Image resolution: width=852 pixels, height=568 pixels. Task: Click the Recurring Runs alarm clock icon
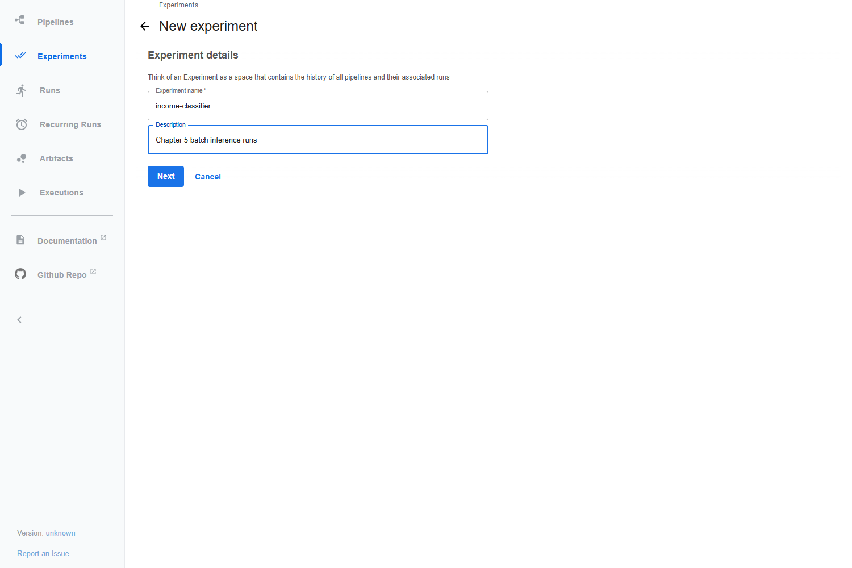(x=22, y=124)
